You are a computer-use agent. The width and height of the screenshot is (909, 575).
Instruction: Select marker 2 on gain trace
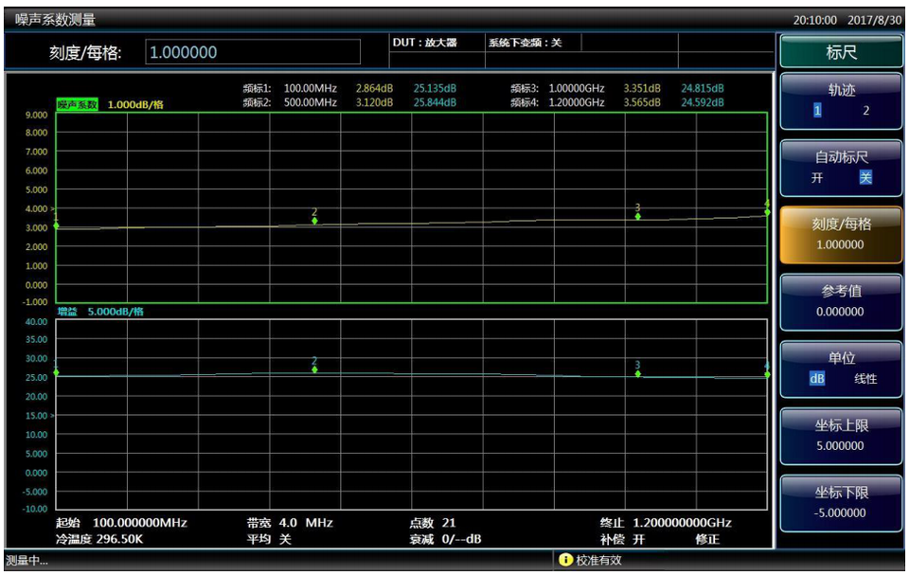(314, 369)
